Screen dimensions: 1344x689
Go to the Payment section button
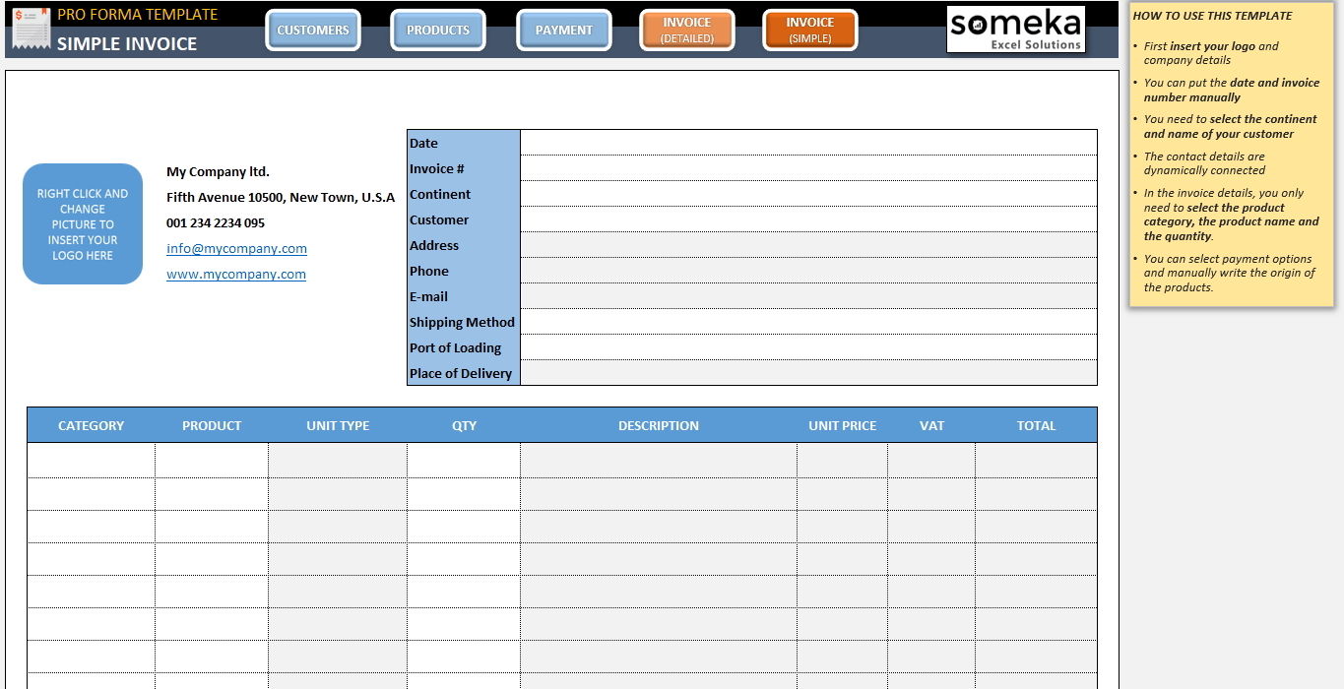[564, 31]
